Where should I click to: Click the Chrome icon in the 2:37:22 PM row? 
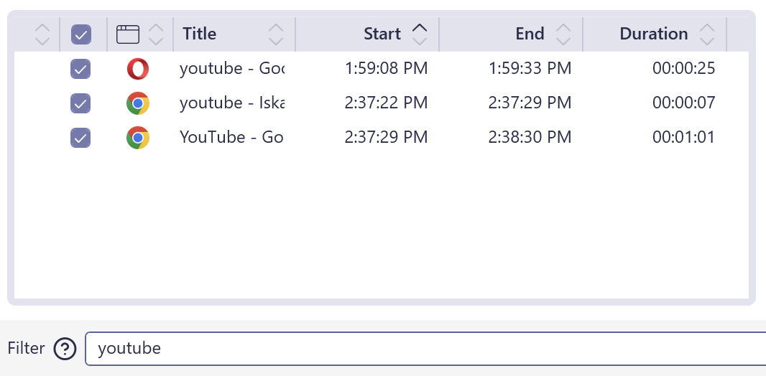[138, 103]
